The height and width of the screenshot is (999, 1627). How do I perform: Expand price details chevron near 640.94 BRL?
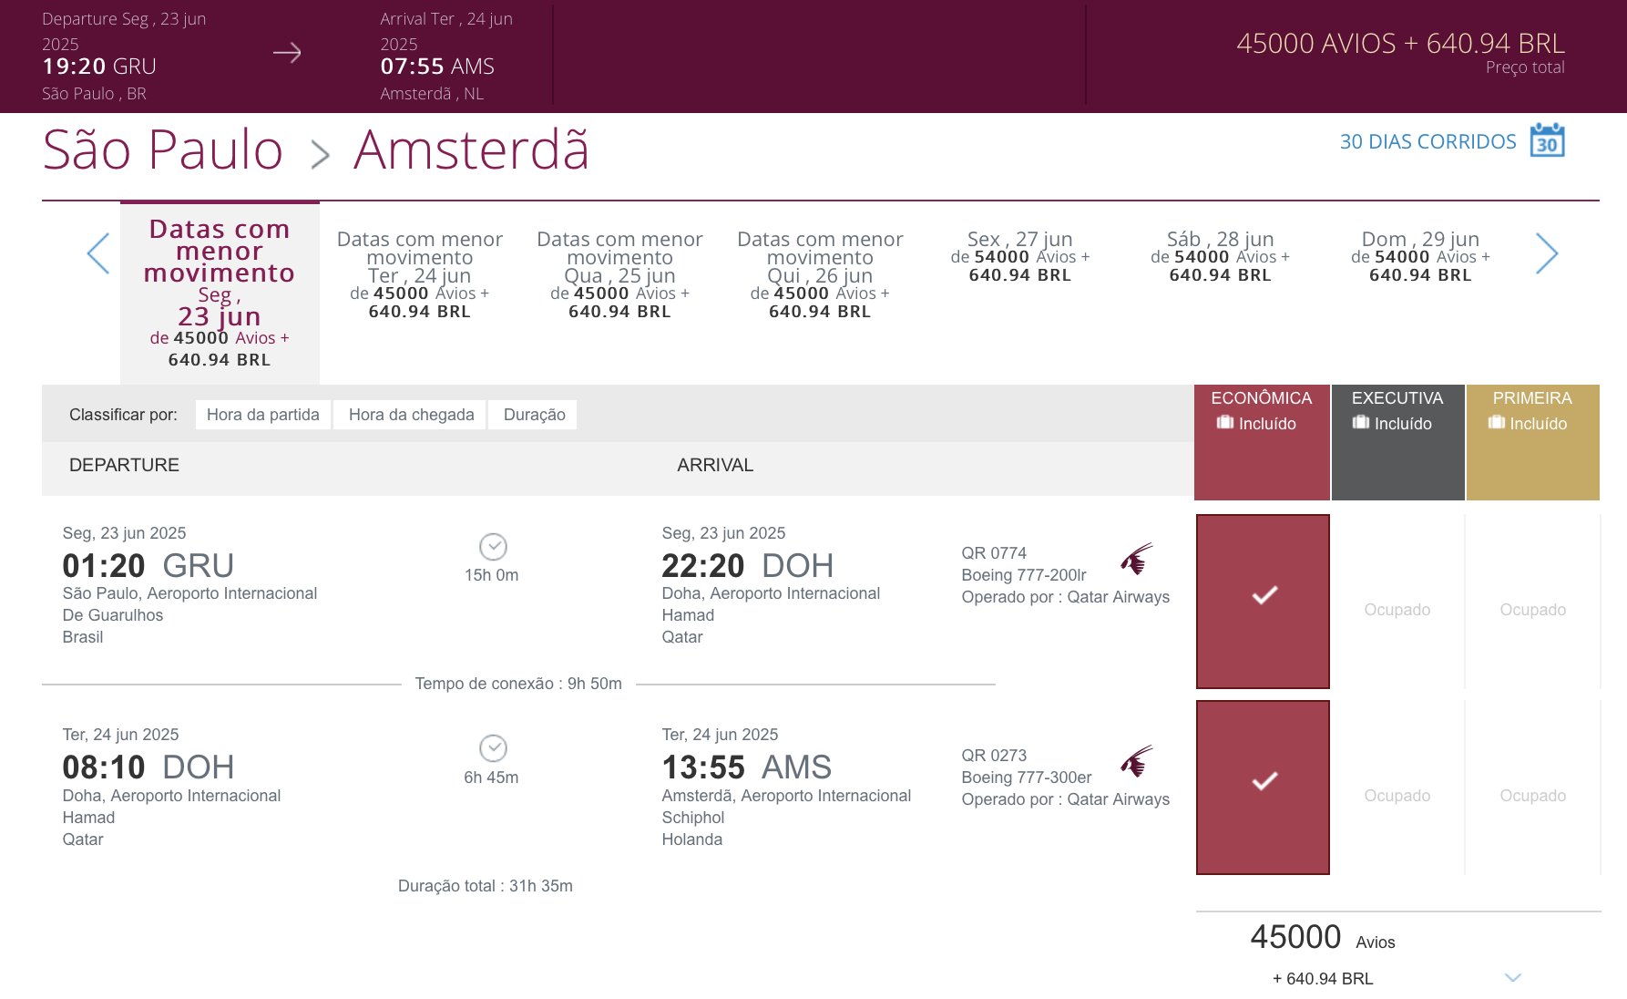[1513, 977]
